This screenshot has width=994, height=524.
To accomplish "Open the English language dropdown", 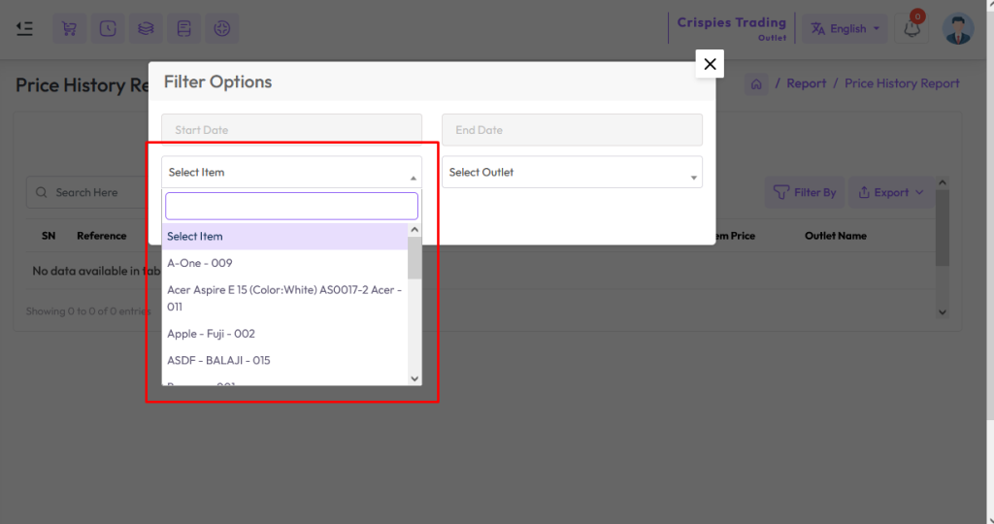I will point(846,29).
